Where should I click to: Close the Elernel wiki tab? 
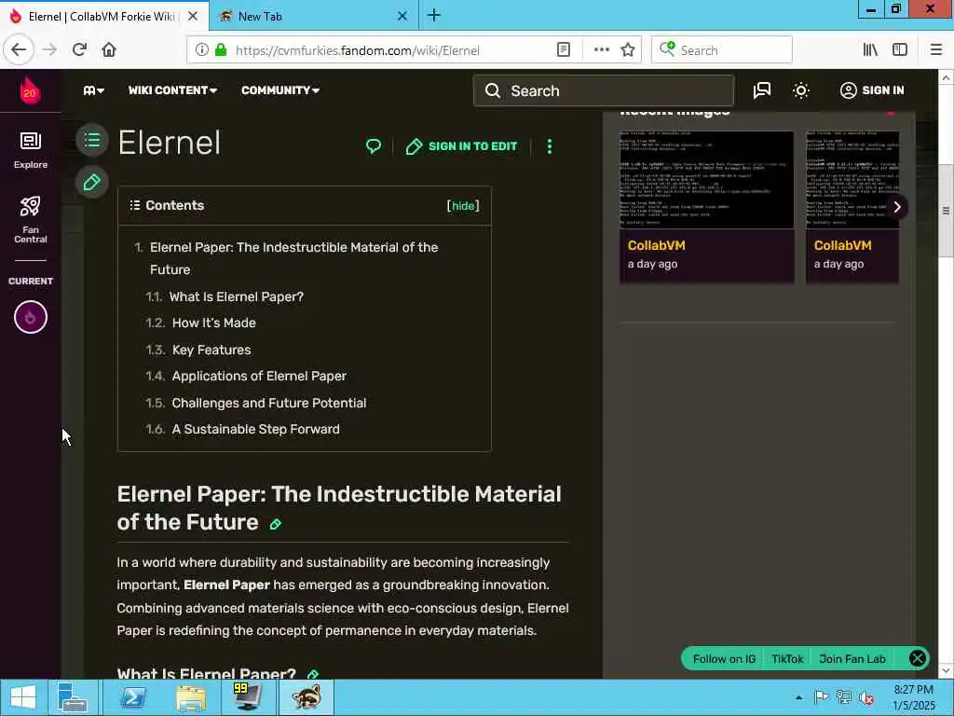coord(193,17)
